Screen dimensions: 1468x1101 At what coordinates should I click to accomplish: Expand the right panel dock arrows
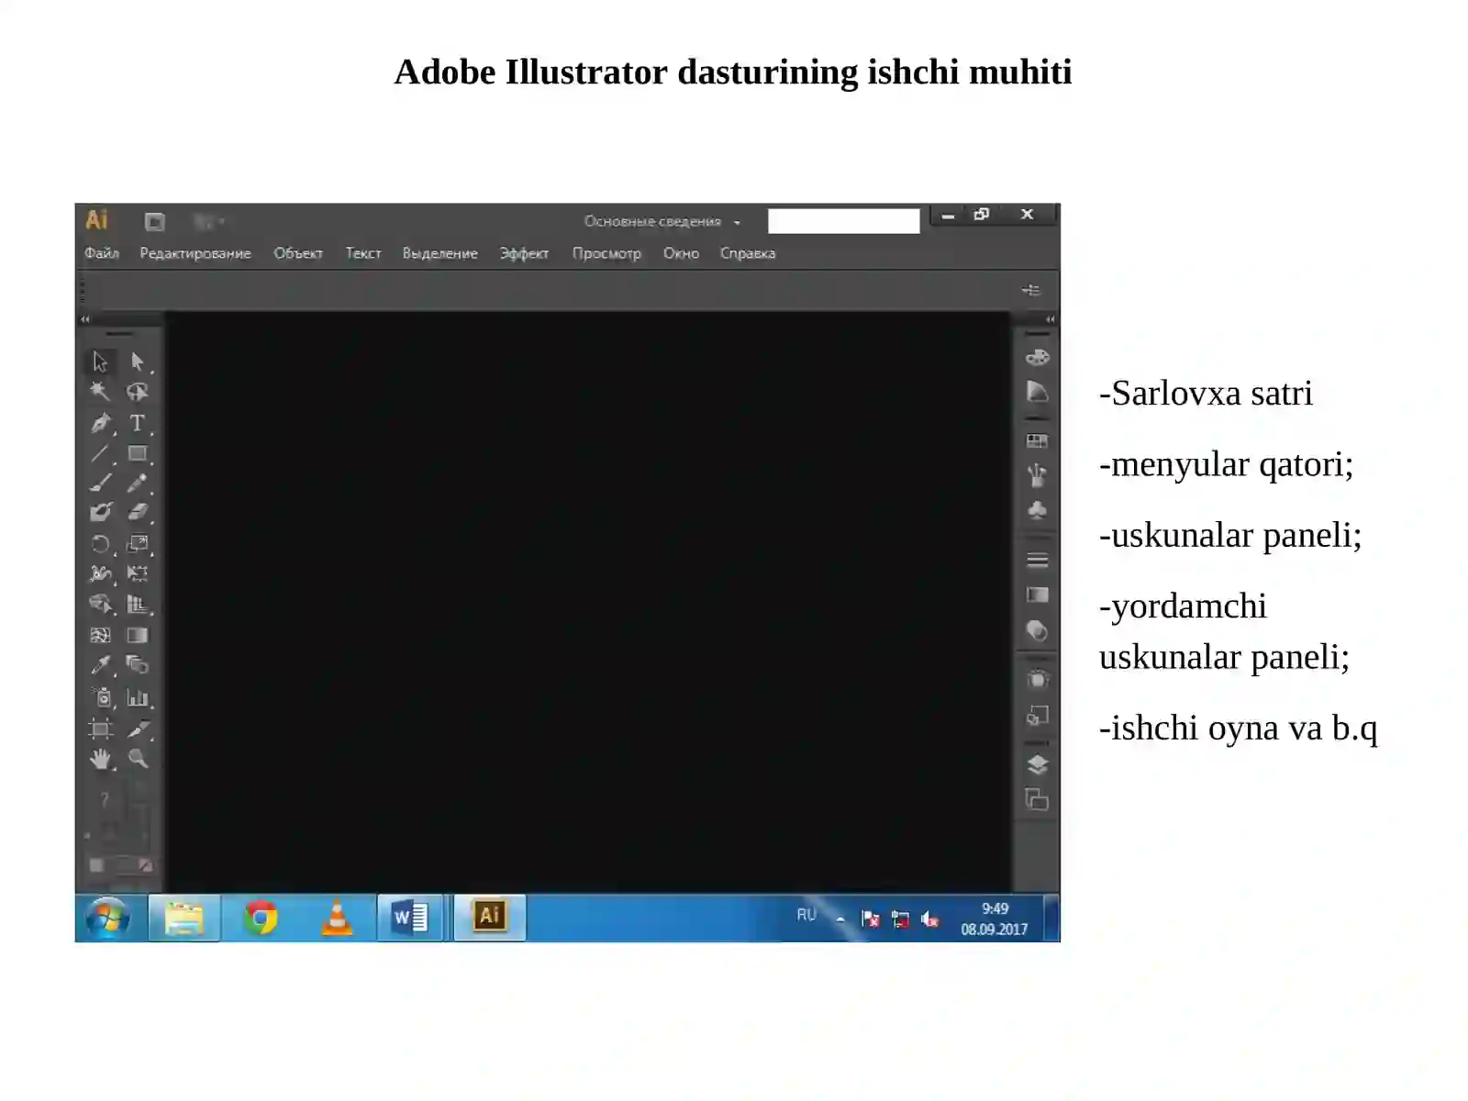coord(1051,319)
